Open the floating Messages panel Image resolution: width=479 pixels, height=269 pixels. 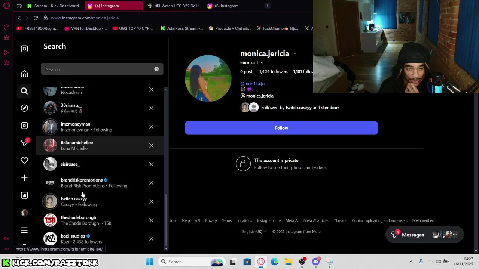424,235
